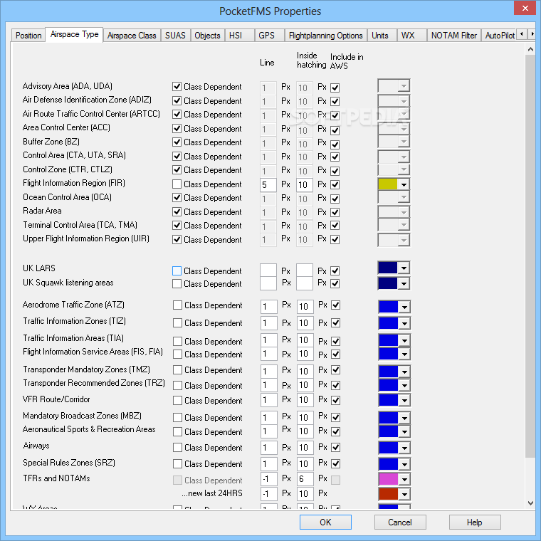Toggle Include in AWS for Control Zone
The image size is (541, 541).
pos(335,171)
